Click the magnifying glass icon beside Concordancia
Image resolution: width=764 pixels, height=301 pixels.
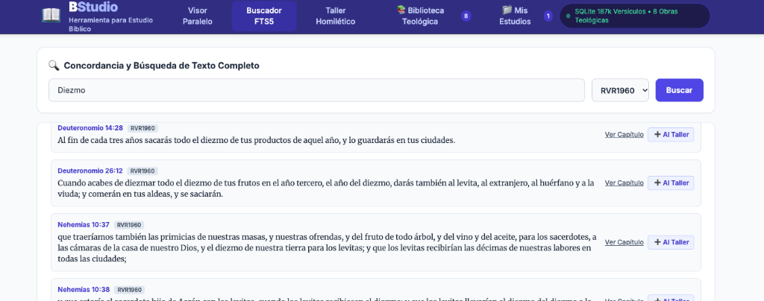[x=54, y=65]
